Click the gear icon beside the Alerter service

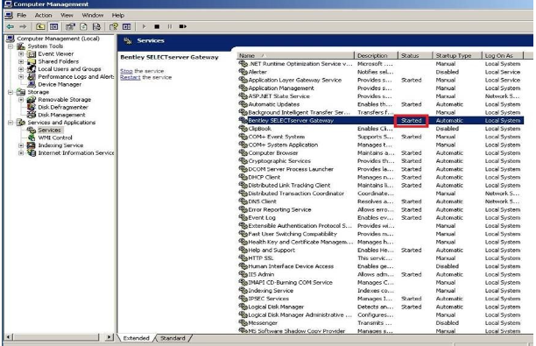point(243,72)
